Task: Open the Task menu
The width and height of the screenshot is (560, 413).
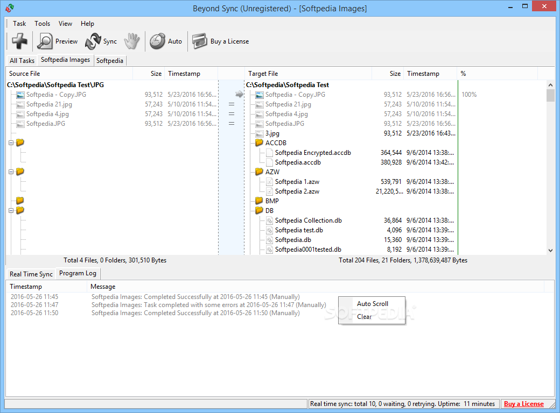Action: click(x=19, y=24)
